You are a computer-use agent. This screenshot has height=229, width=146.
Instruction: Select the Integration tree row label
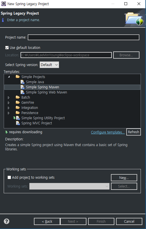coord(30,107)
